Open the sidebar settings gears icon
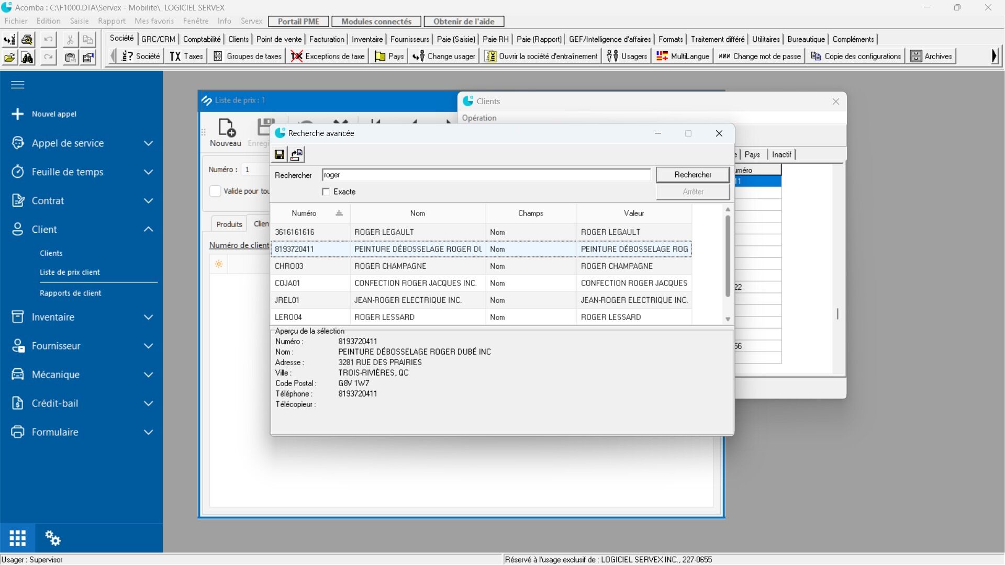The width and height of the screenshot is (1005, 565). (x=52, y=538)
